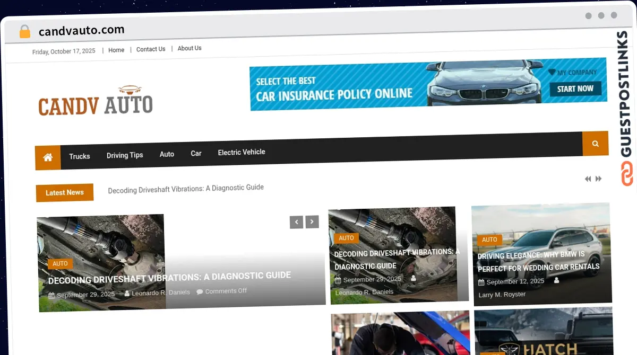Image resolution: width=637 pixels, height=355 pixels.
Task: Open the Auto category menu item
Action: click(x=167, y=154)
